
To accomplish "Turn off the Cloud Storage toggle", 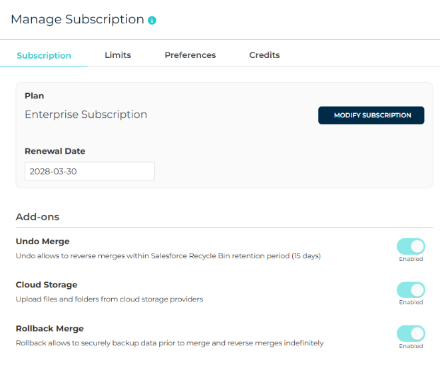I will coord(411,289).
